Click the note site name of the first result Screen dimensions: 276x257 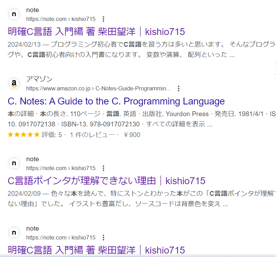(33, 10)
